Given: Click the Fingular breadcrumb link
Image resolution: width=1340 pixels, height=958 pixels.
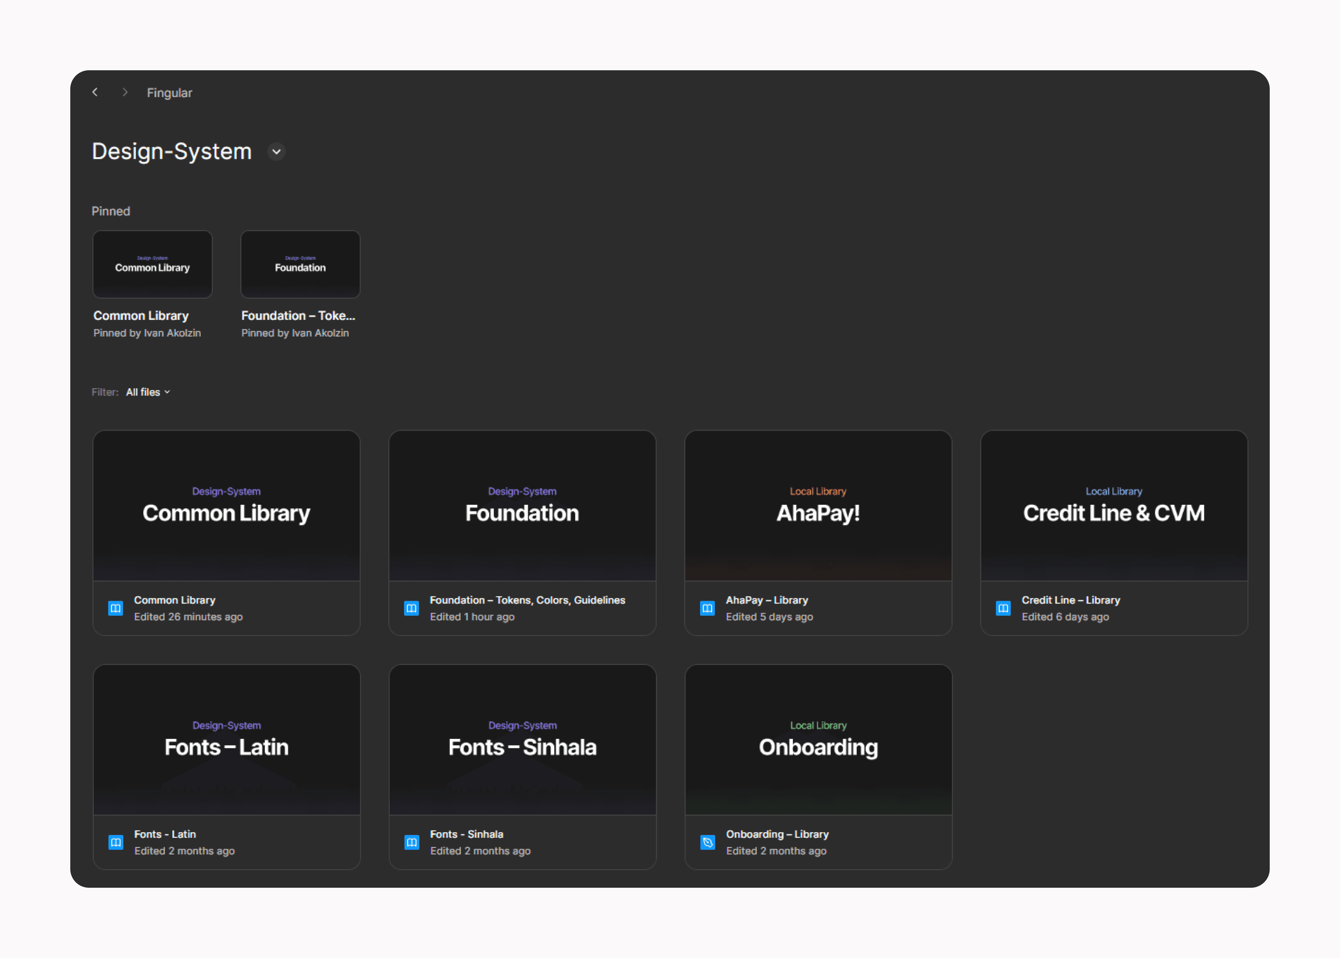Looking at the screenshot, I should [x=169, y=93].
